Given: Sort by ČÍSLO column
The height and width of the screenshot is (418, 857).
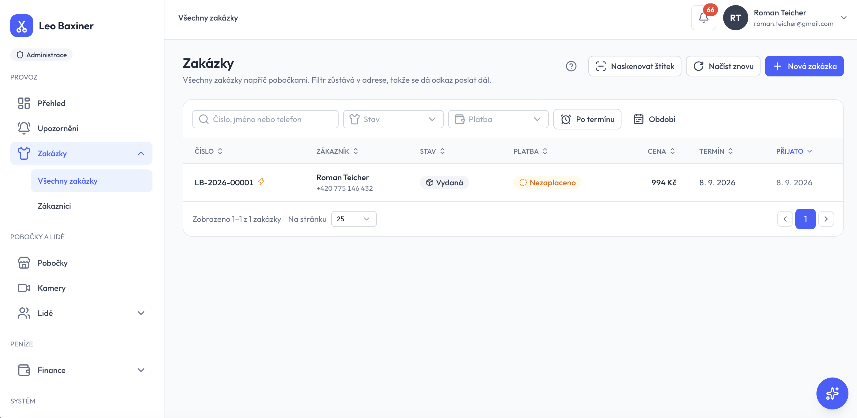Looking at the screenshot, I should point(209,151).
